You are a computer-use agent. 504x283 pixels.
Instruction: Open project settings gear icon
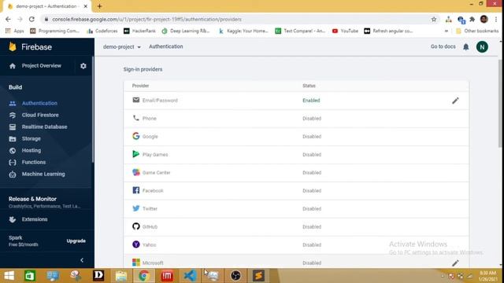tap(83, 66)
